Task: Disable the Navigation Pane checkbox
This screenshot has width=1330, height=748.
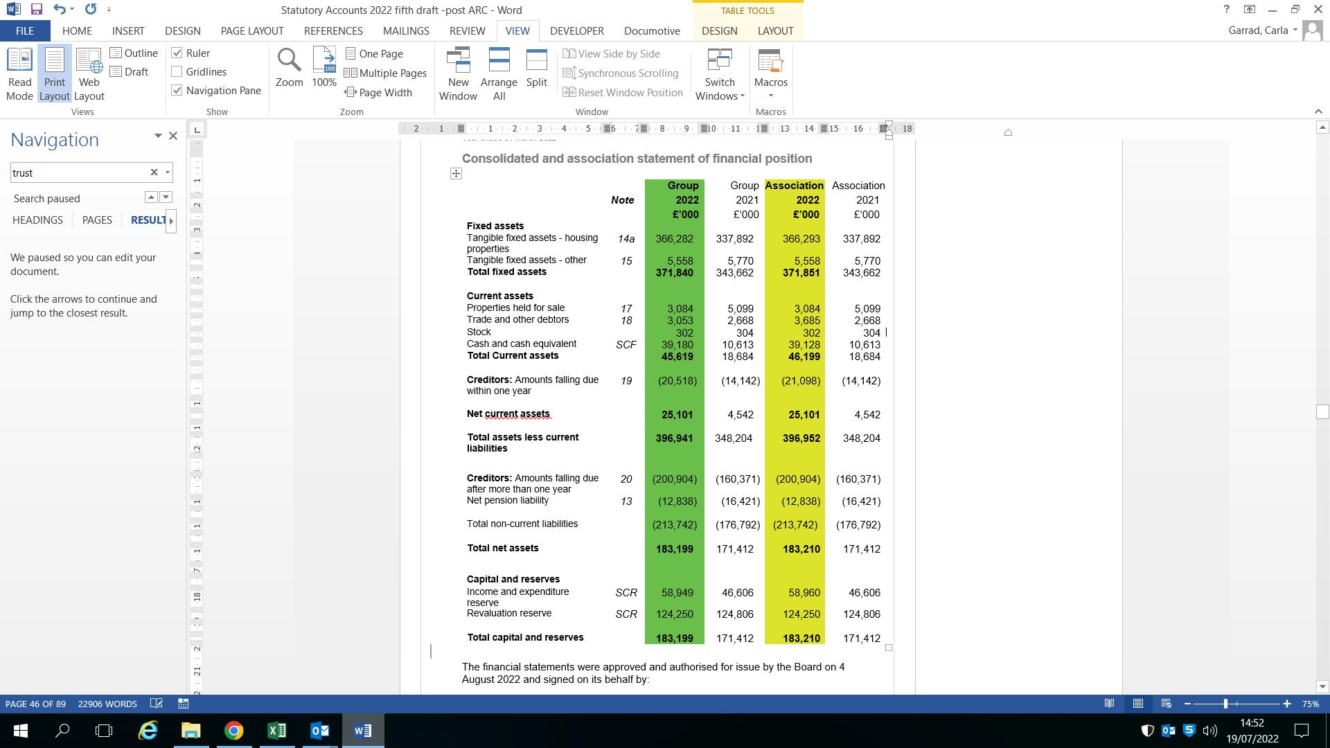Action: coord(177,91)
